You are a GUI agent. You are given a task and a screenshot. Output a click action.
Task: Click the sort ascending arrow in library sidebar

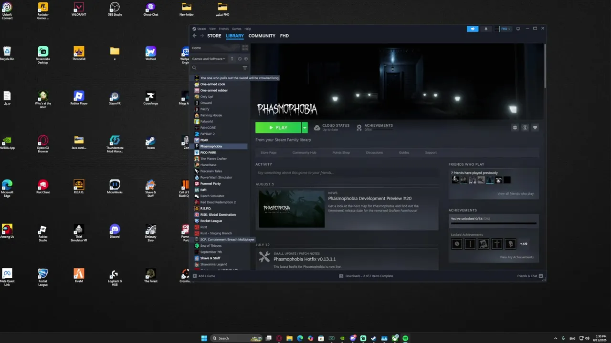tap(232, 59)
